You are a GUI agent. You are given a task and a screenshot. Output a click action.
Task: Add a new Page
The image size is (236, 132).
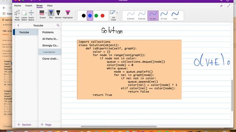[46, 125]
